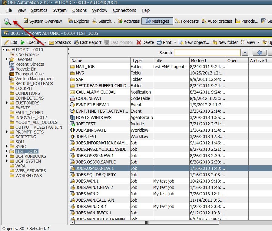Open the Activities window
Viewport: 272px width, 231px height.
pyautogui.click(x=129, y=21)
